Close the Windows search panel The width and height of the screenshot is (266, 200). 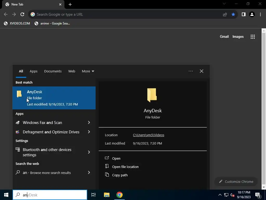[x=202, y=71]
